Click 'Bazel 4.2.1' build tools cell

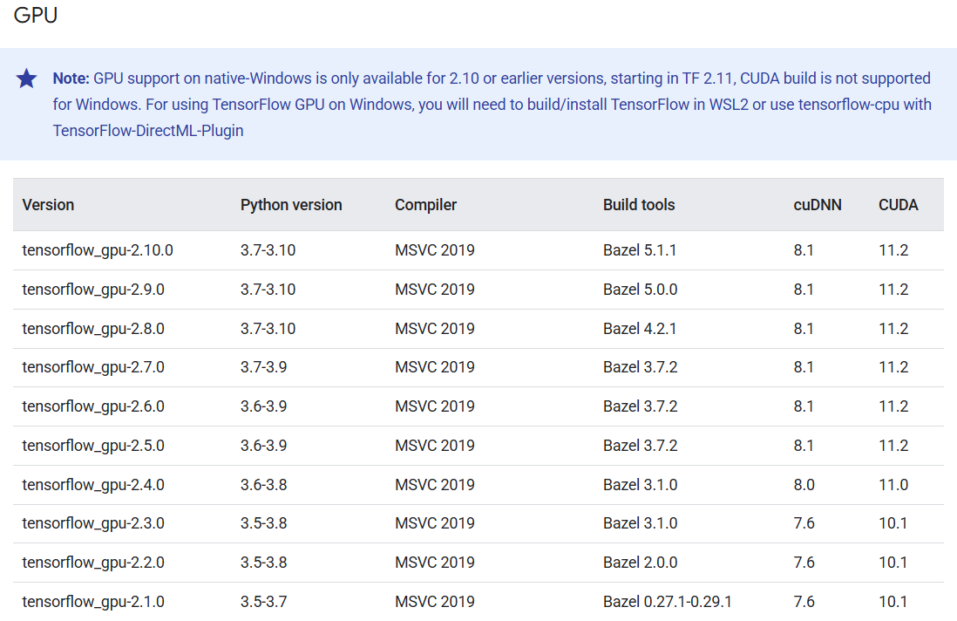point(640,329)
